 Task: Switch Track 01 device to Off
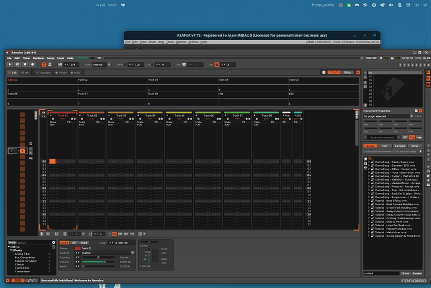click(74, 242)
